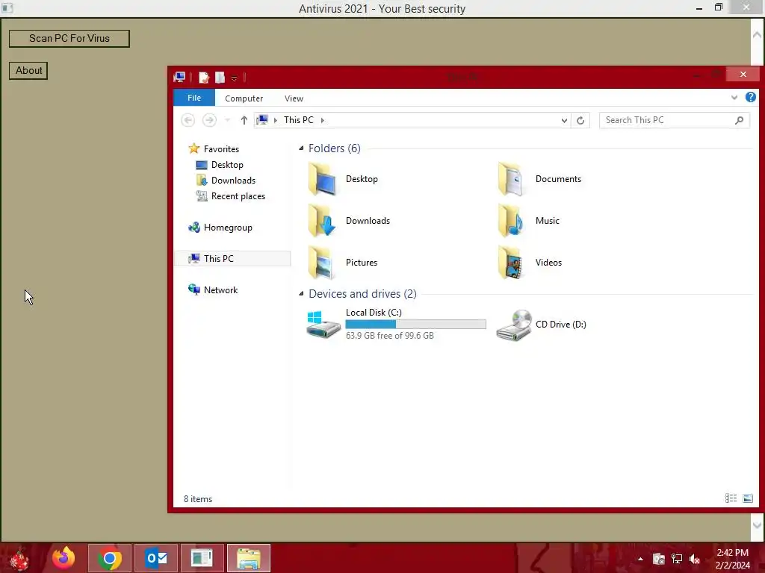Select the Documents folder icon
This screenshot has width=765, height=573.
click(x=511, y=179)
